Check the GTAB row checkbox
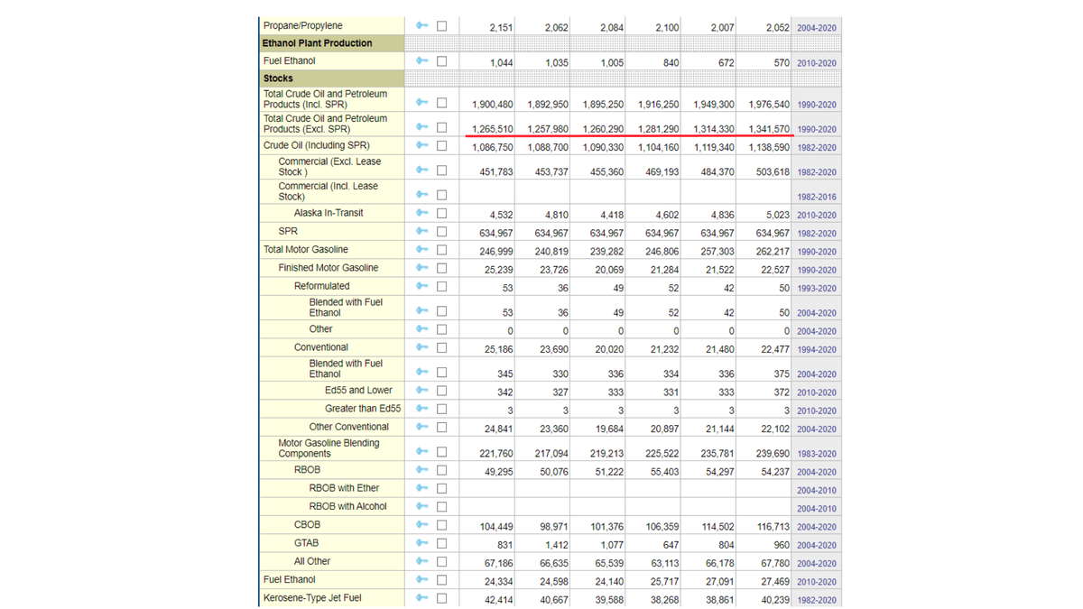The height and width of the screenshot is (609, 1083). tap(441, 543)
